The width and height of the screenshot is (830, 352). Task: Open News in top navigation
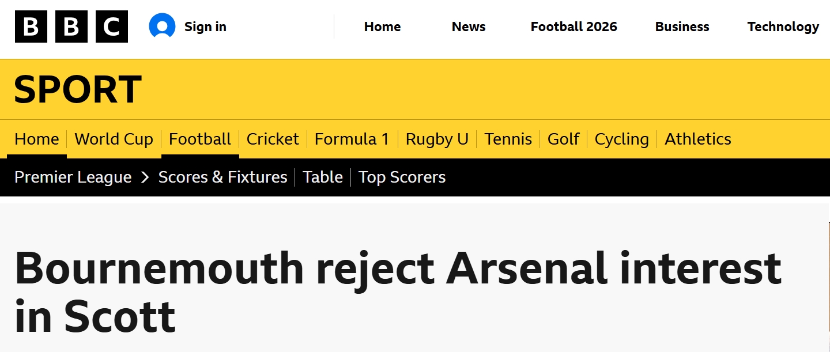[469, 27]
